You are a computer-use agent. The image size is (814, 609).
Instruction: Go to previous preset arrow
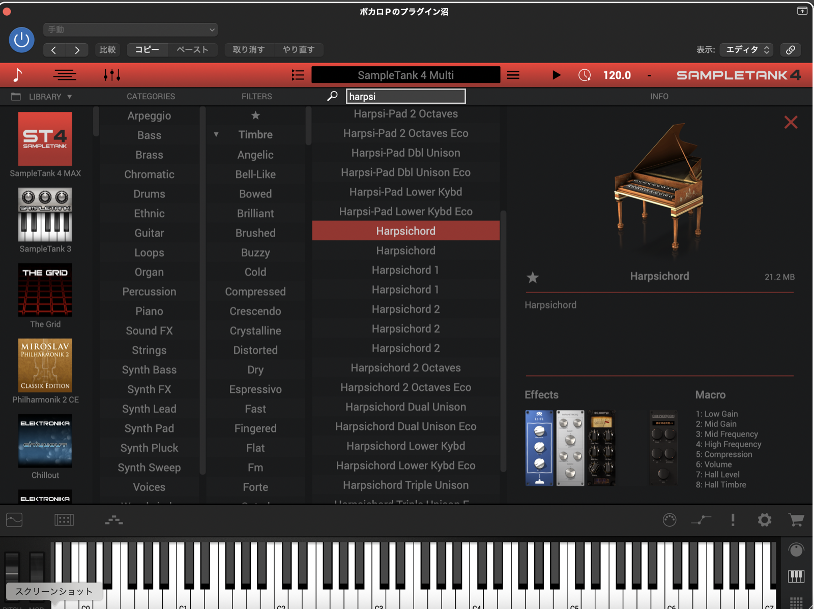54,50
